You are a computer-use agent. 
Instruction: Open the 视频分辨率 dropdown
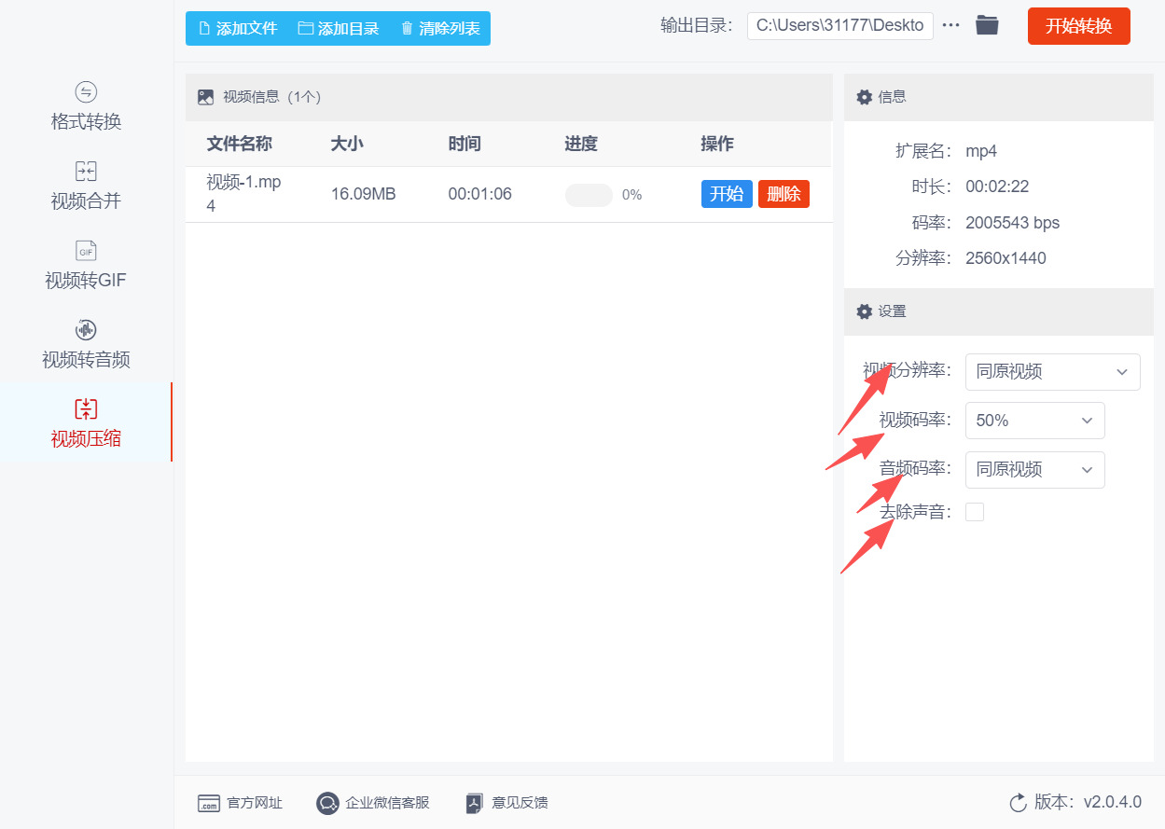[1052, 371]
